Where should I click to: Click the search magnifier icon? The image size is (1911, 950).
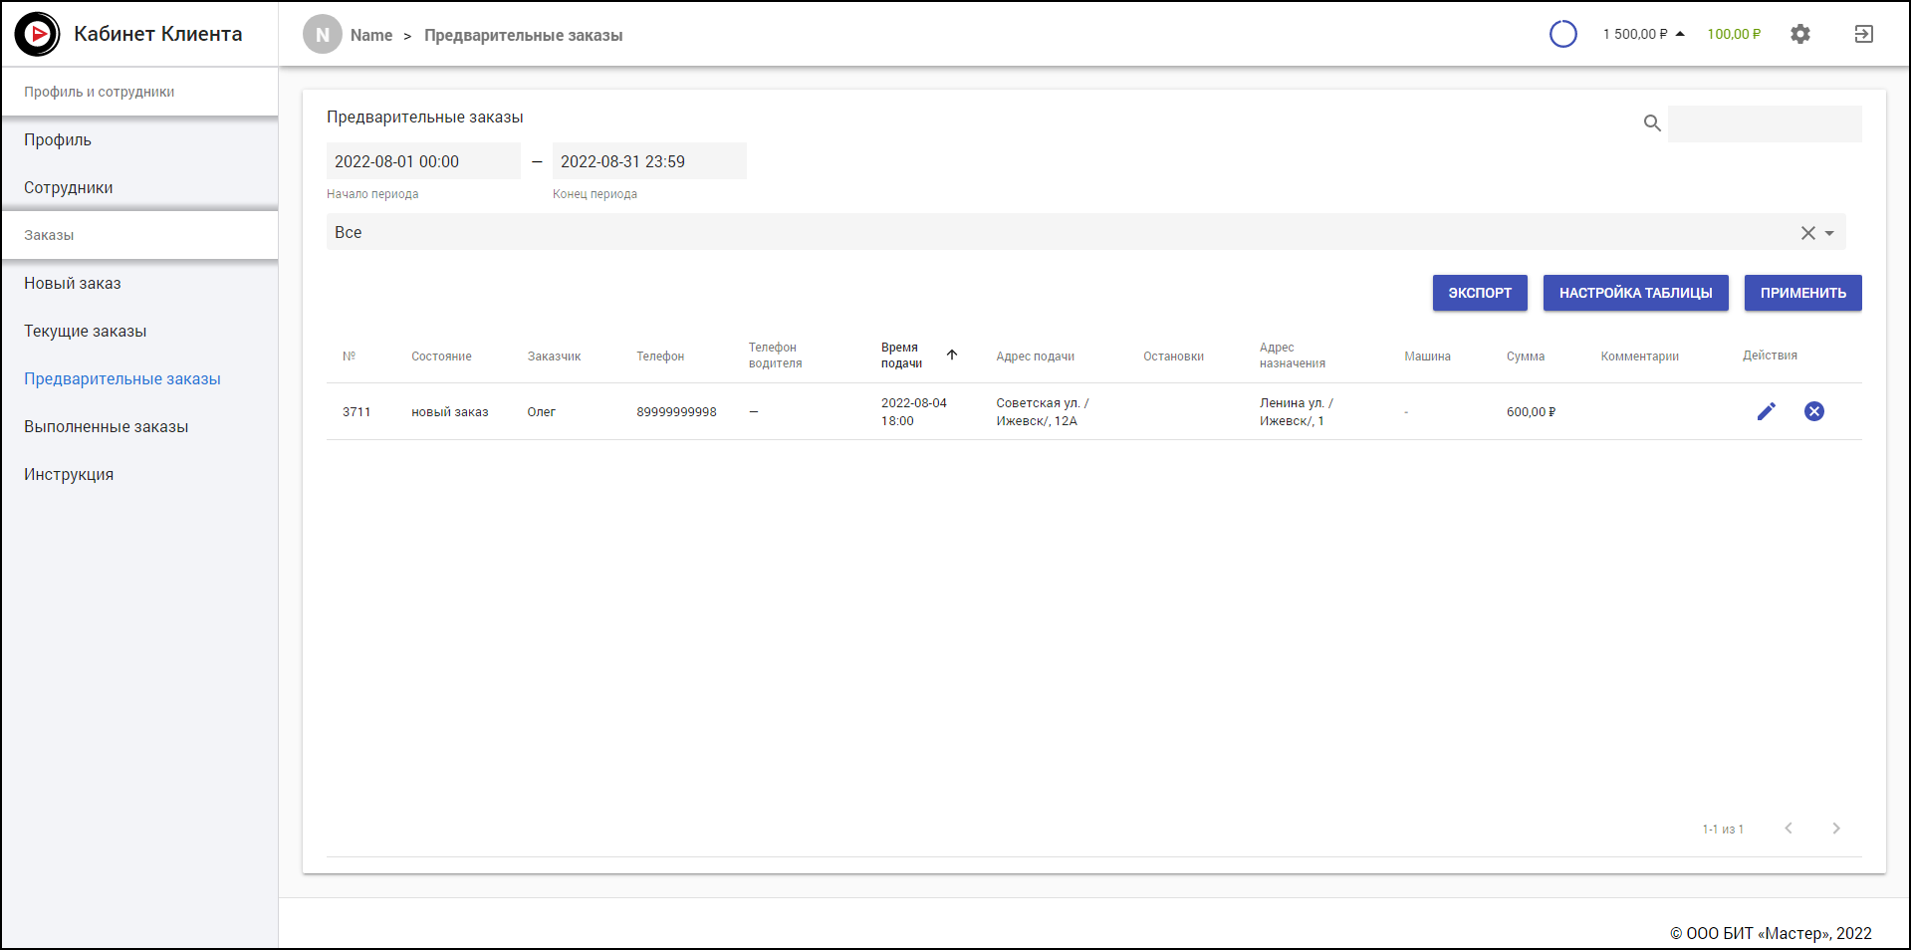pos(1652,123)
